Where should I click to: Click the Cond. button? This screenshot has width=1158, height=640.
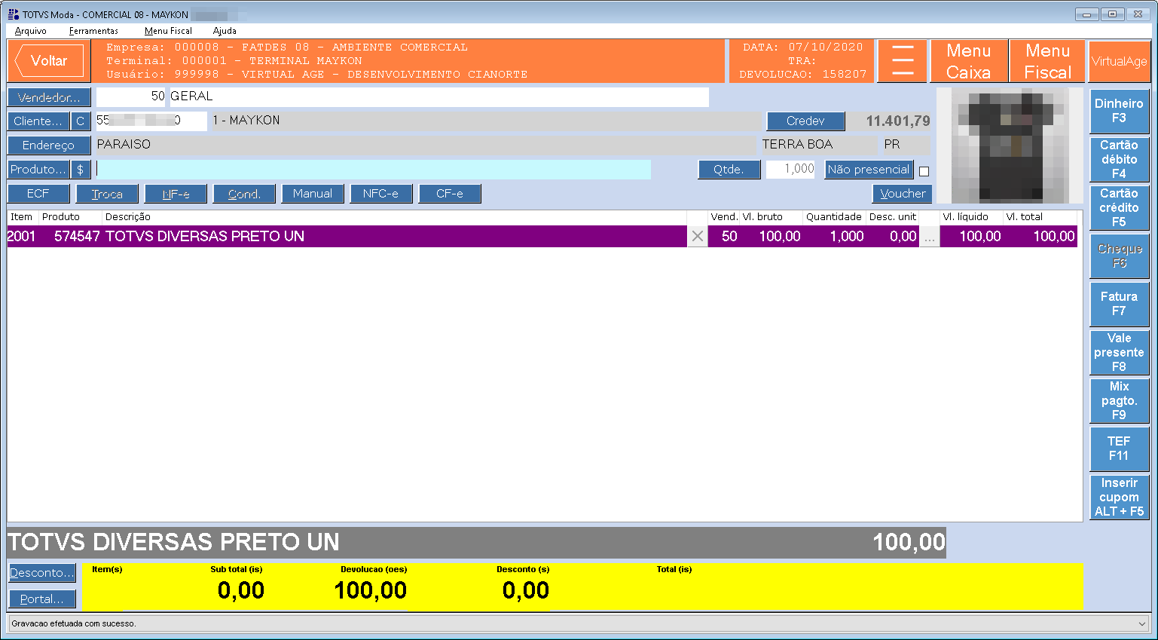[x=244, y=194]
